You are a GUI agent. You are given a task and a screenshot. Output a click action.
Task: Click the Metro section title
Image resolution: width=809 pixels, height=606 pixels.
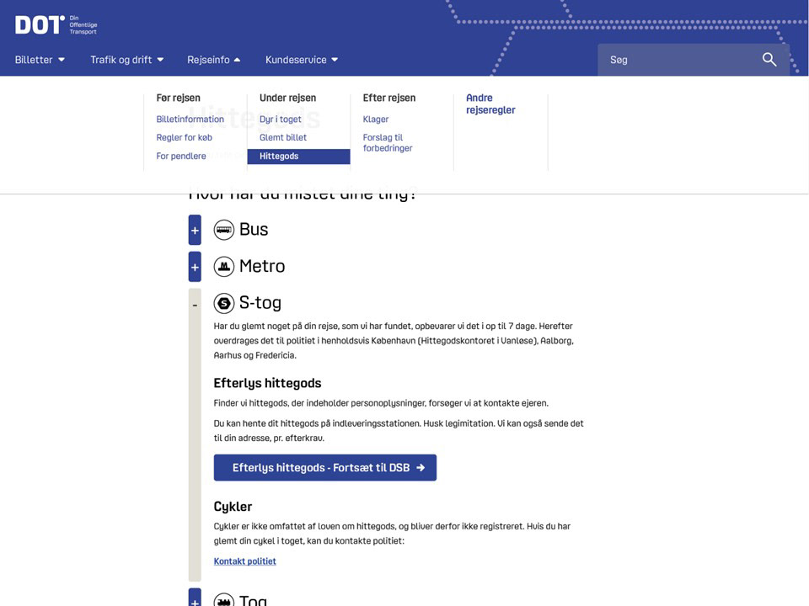pyautogui.click(x=262, y=267)
